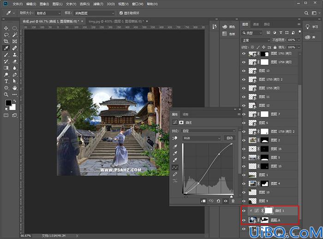Click the Auto button in Curves
Viewport: 323px width, 239px height.
click(229, 138)
